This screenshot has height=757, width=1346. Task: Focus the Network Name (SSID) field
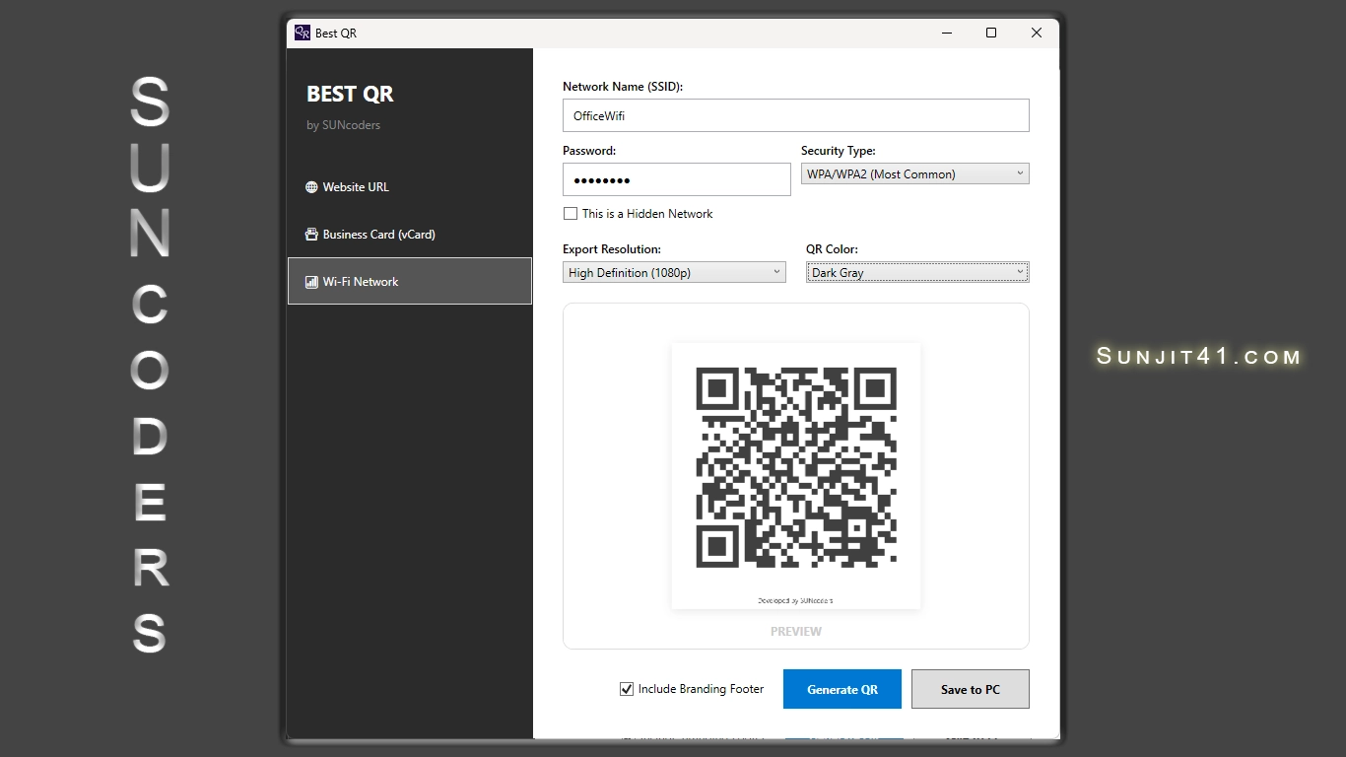click(796, 115)
